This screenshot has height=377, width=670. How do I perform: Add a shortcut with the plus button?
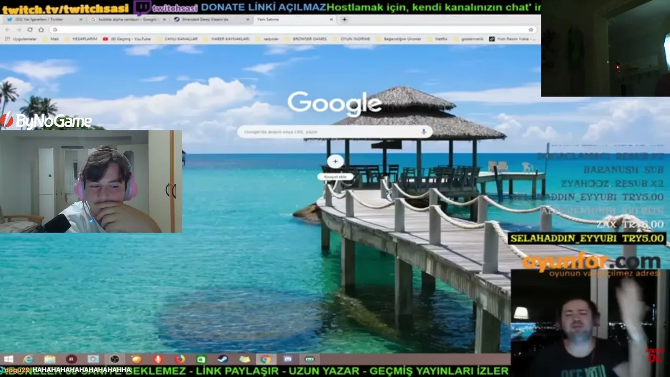(336, 161)
